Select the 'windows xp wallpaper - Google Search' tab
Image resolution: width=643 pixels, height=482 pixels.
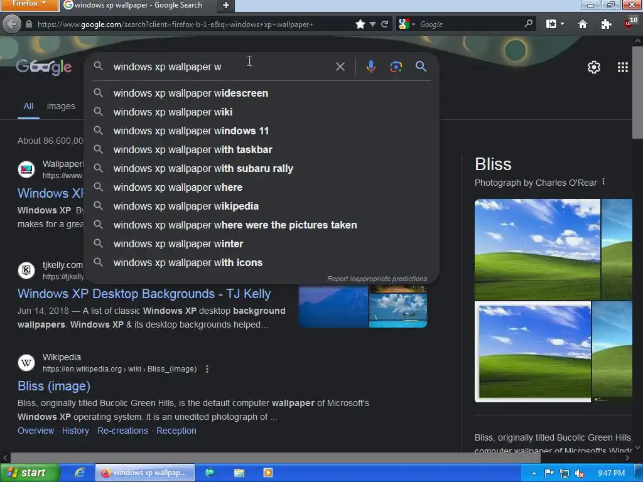pos(139,5)
